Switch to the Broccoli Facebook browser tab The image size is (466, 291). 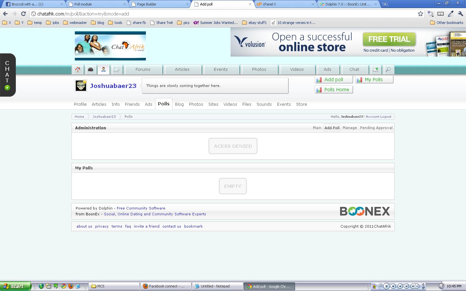click(x=34, y=4)
